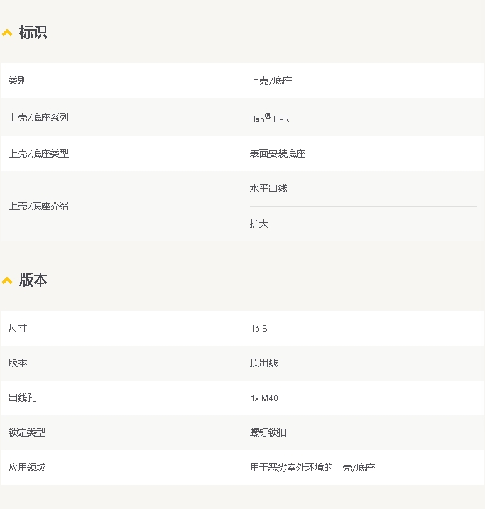Click the 版本 section heading title
This screenshot has width=485, height=509.
(33, 280)
